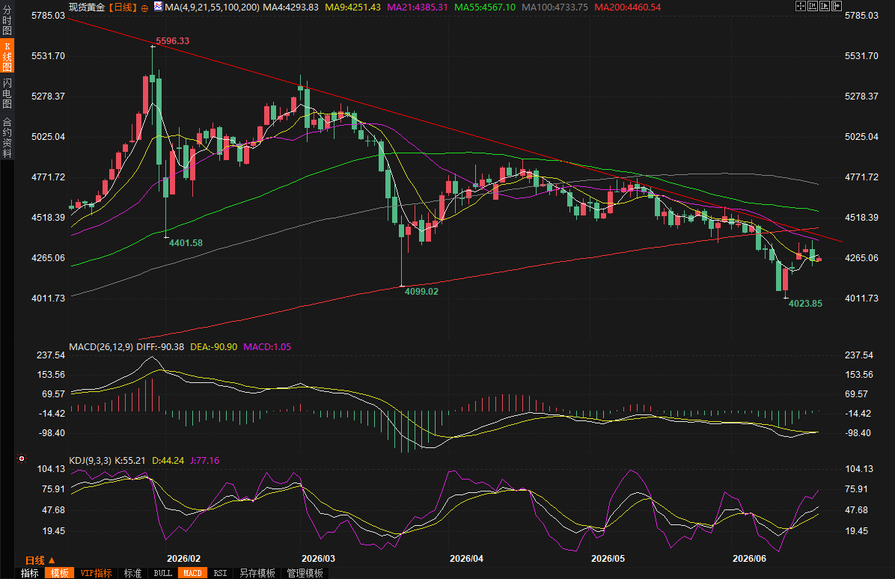Image resolution: width=895 pixels, height=579 pixels.
Task: Click the export chart arrow icon
Action: pyautogui.click(x=836, y=6)
